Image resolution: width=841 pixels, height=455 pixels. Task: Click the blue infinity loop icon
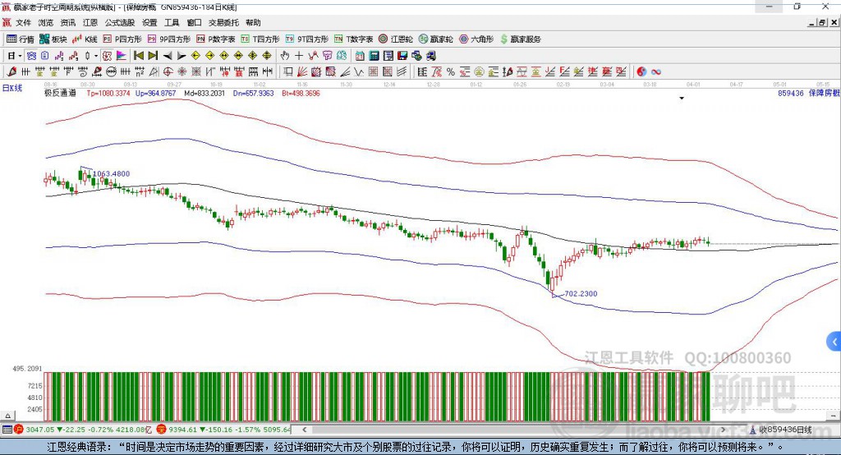[655, 72]
